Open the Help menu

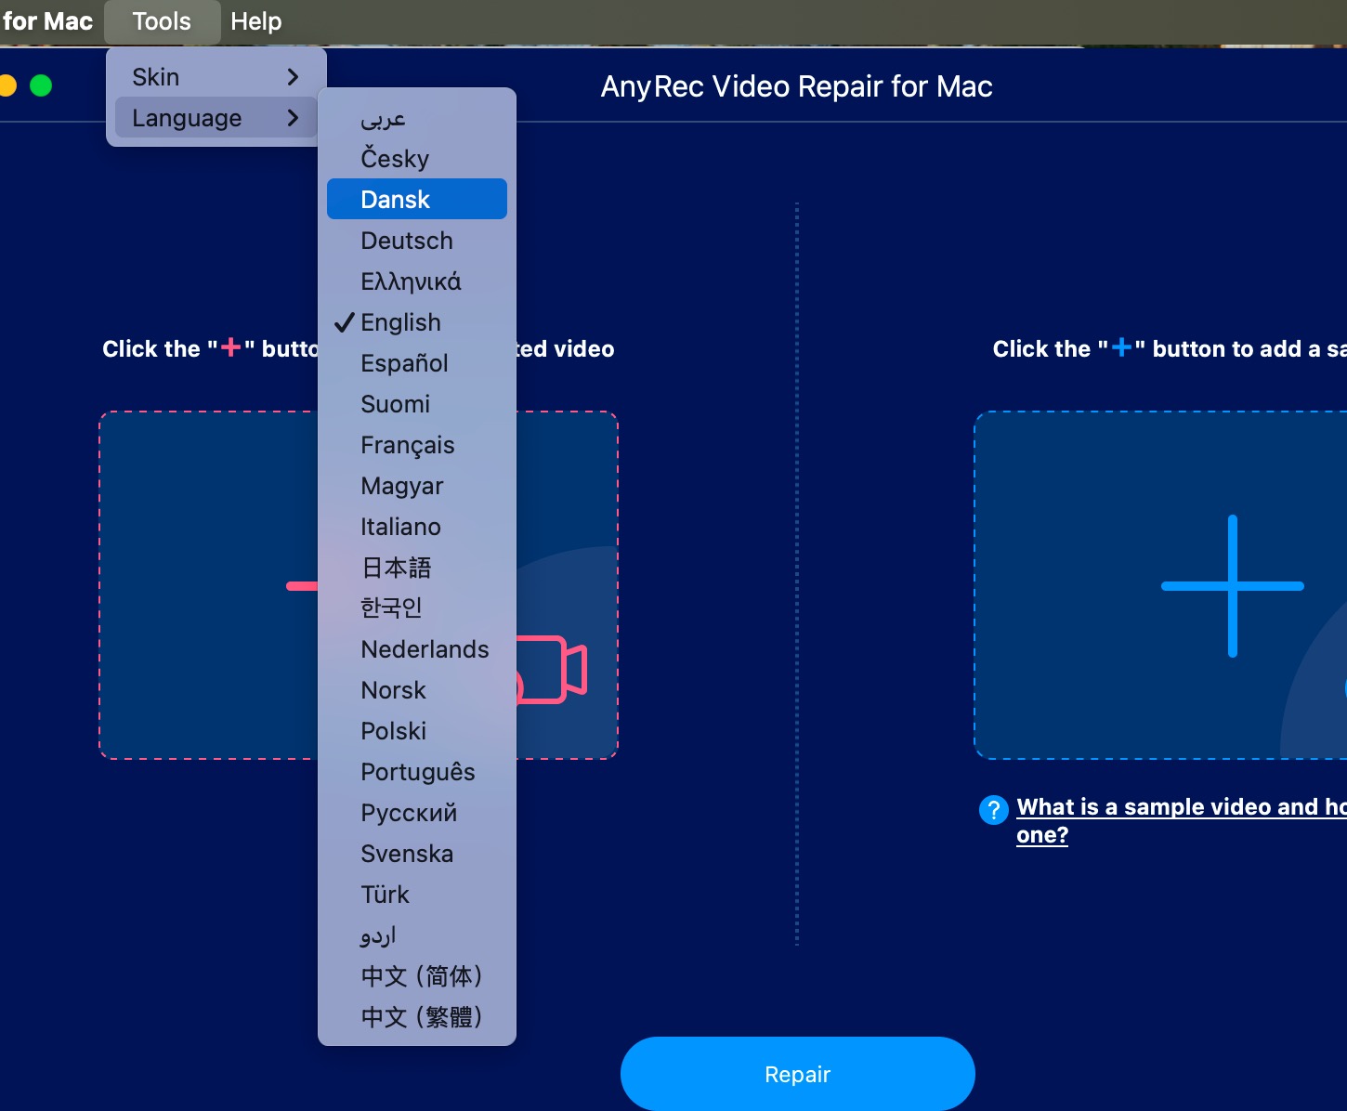tap(255, 21)
